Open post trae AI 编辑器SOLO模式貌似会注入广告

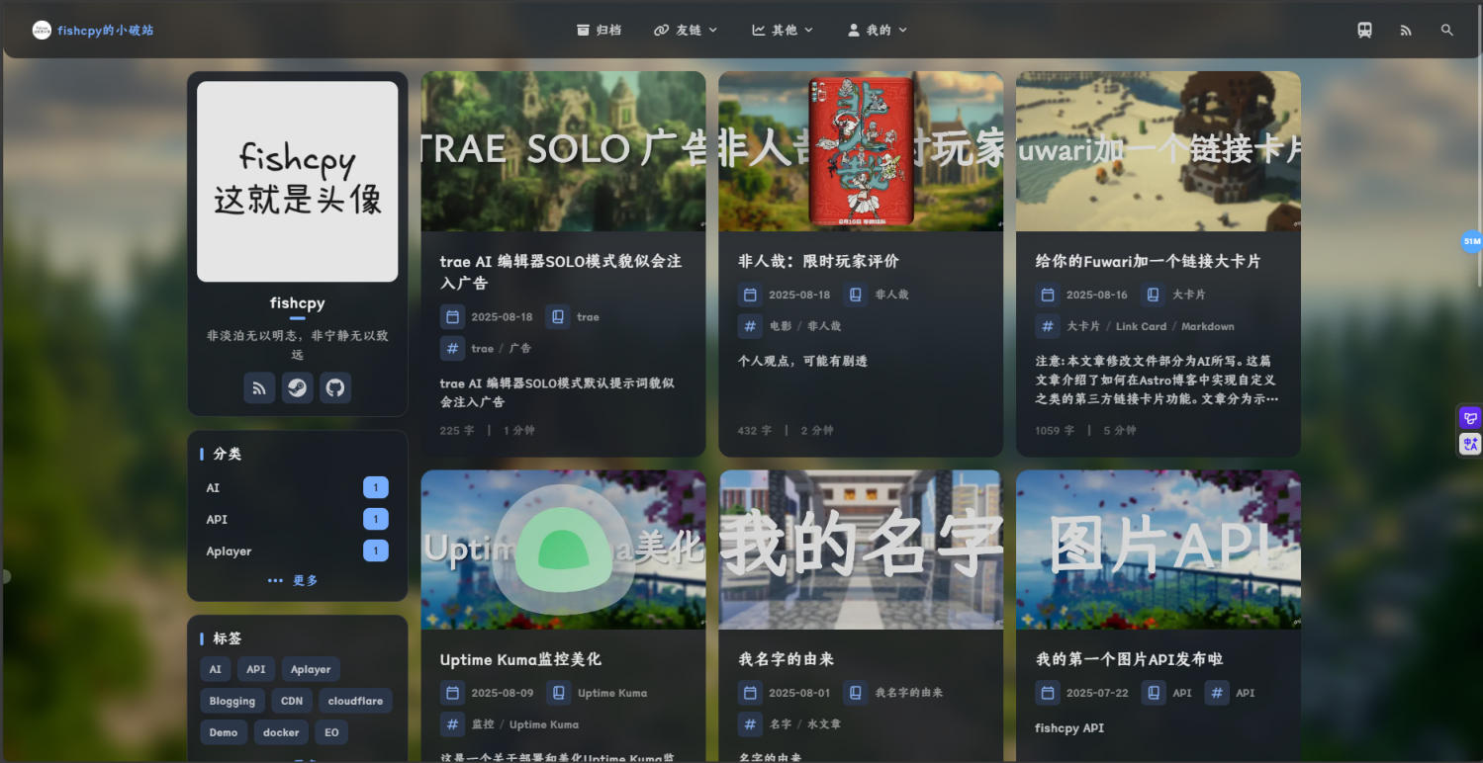tap(561, 272)
